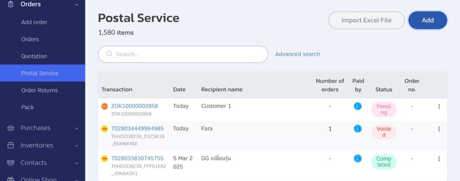Click the Inventories box icon
460x181 pixels.
(11, 145)
